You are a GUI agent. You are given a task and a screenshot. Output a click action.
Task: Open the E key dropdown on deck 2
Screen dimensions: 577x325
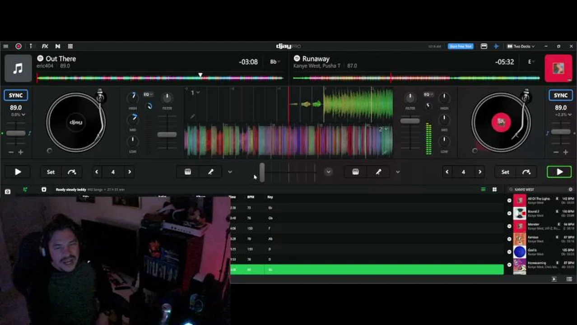tap(531, 62)
